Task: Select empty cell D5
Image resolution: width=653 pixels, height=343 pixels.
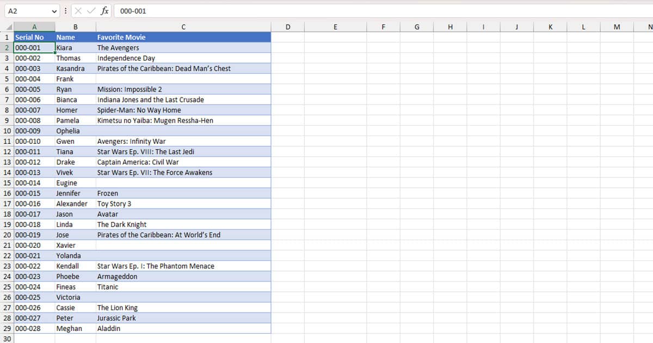Action: tap(288, 78)
